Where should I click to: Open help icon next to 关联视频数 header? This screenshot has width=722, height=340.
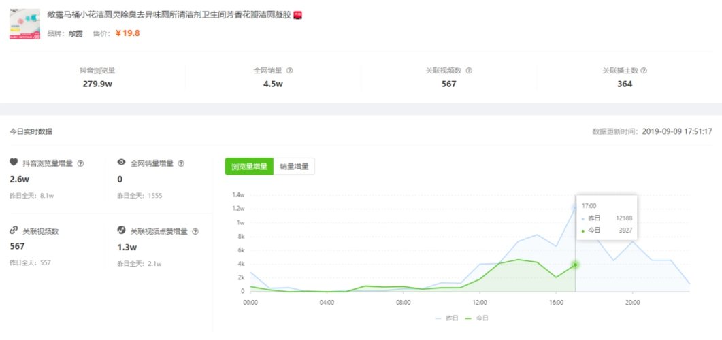click(x=469, y=71)
